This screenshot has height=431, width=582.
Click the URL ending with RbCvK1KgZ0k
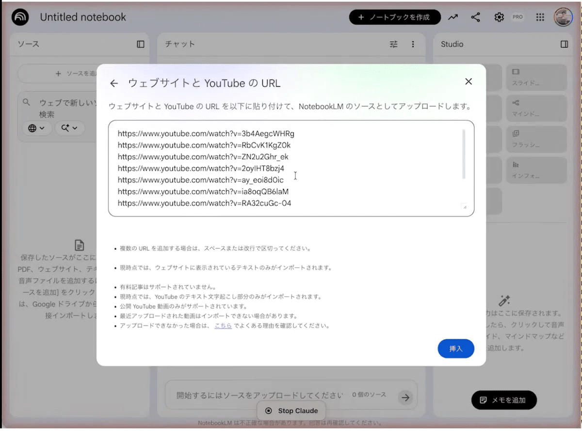204,145
